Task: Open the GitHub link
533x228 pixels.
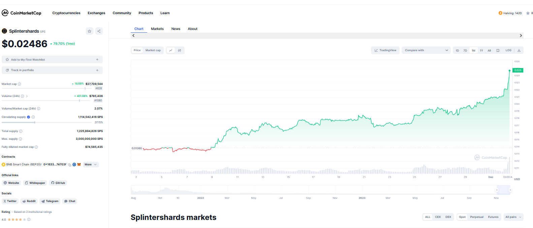Action: pyautogui.click(x=58, y=183)
